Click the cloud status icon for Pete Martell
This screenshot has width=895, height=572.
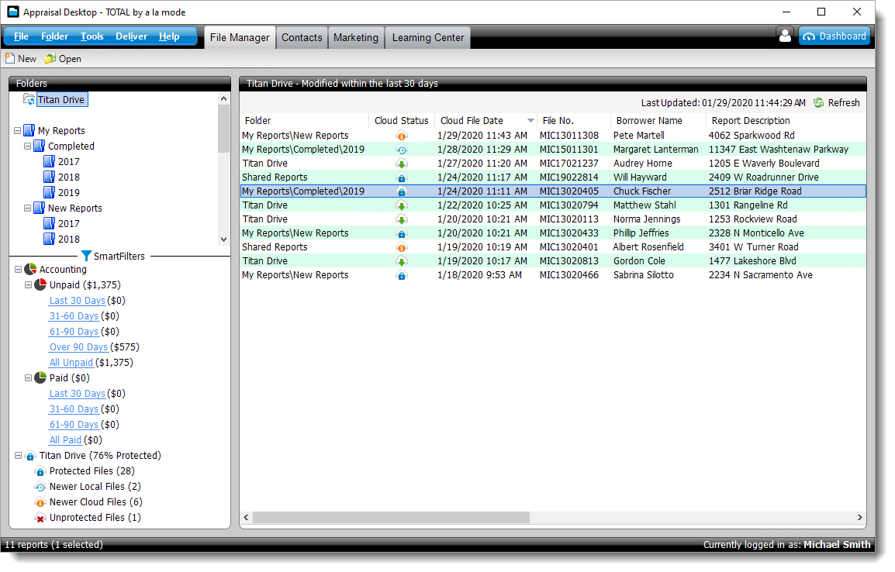tap(401, 136)
